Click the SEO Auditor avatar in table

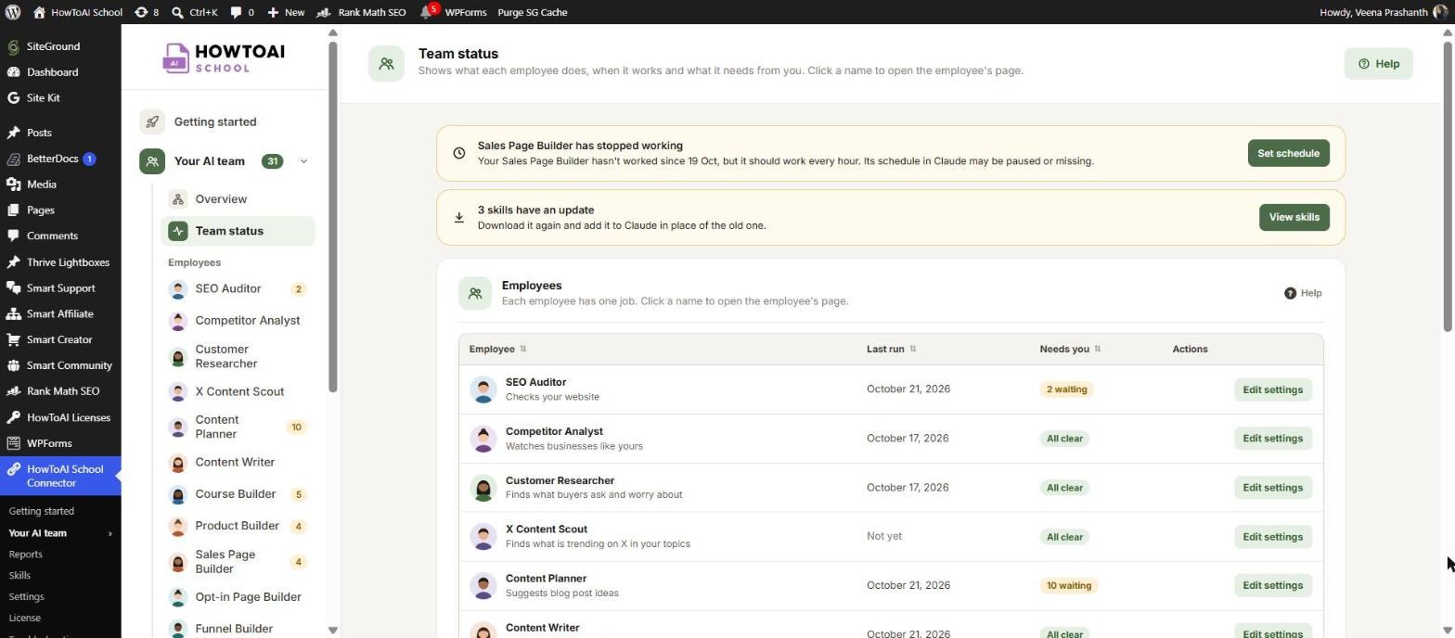pyautogui.click(x=483, y=389)
